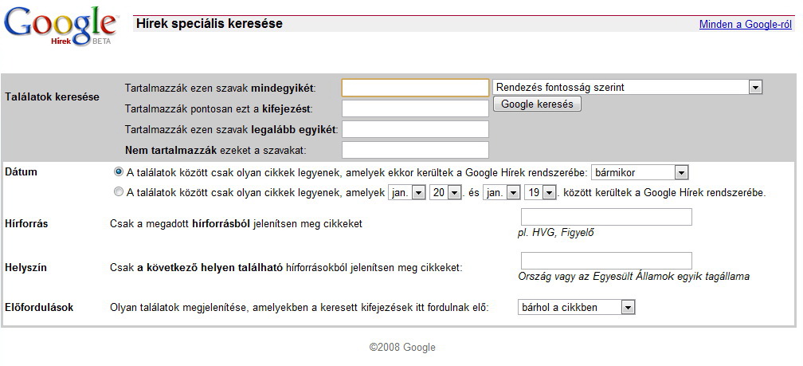
Task: Click the 'Dátum' section label
Action: point(21,171)
